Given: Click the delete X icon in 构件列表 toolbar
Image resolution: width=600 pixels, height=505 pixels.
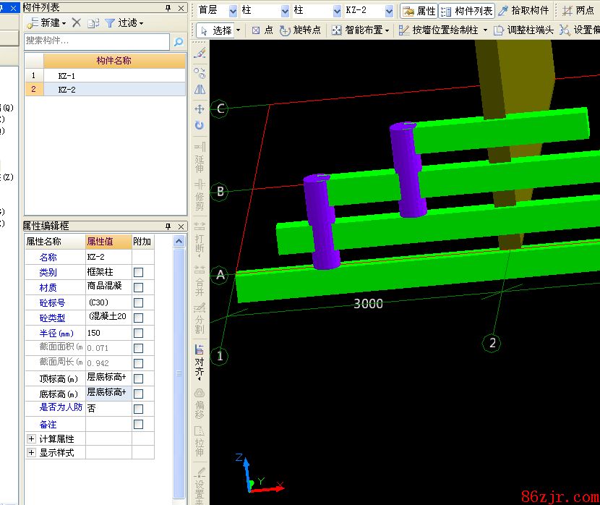Looking at the screenshot, I should (77, 22).
